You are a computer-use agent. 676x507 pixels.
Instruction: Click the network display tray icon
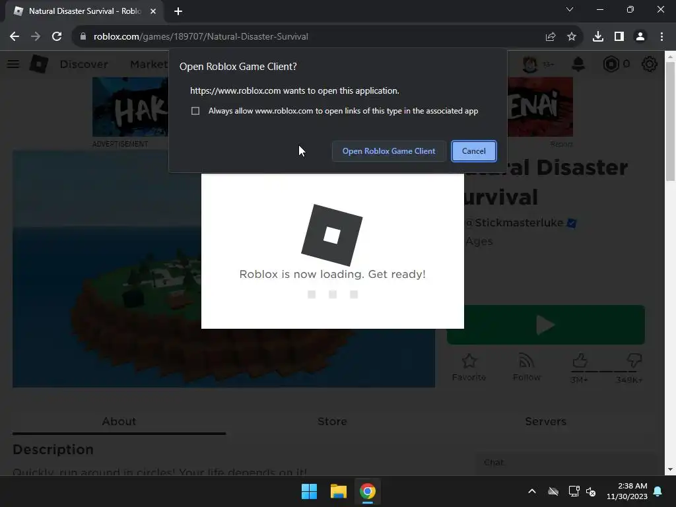[574, 491]
